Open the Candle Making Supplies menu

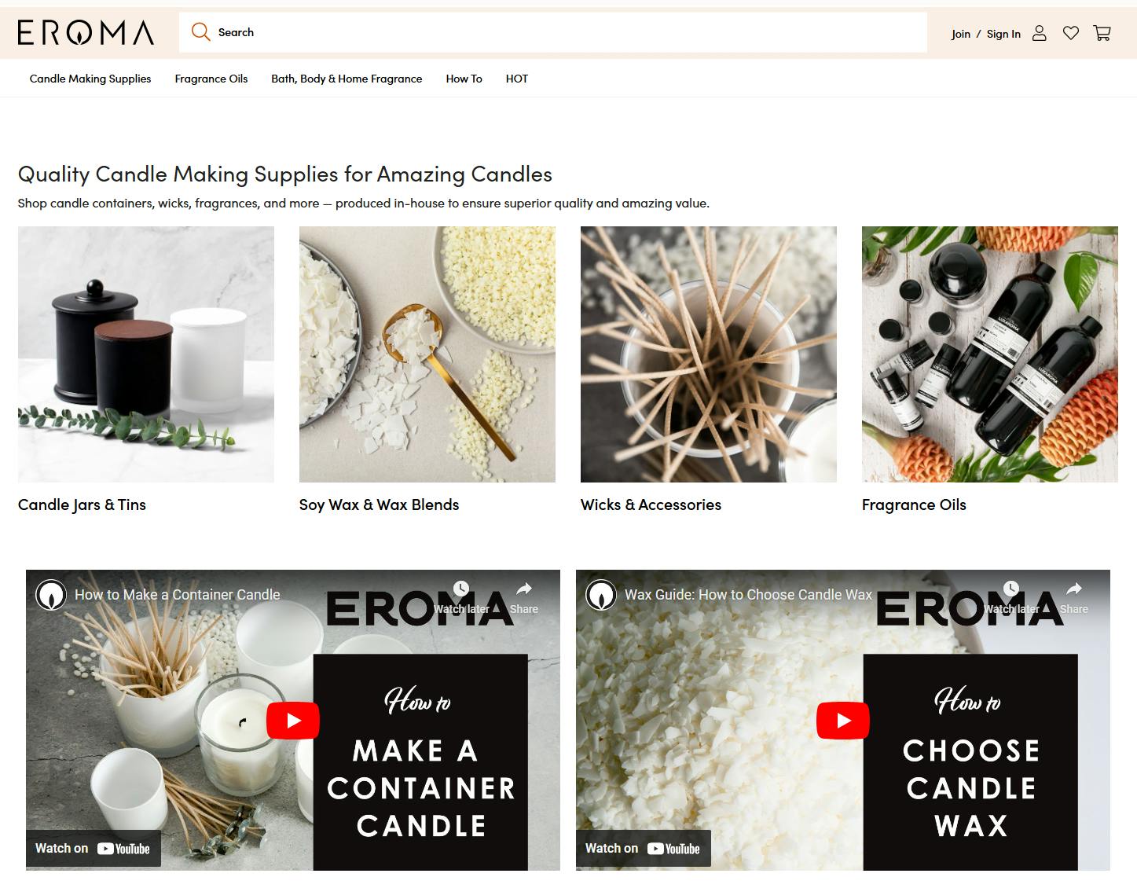(x=90, y=79)
